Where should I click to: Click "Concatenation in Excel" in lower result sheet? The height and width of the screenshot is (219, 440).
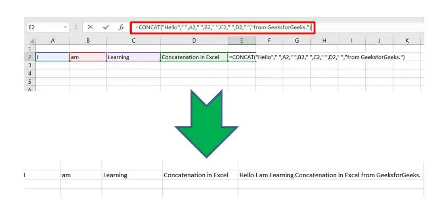click(x=200, y=175)
